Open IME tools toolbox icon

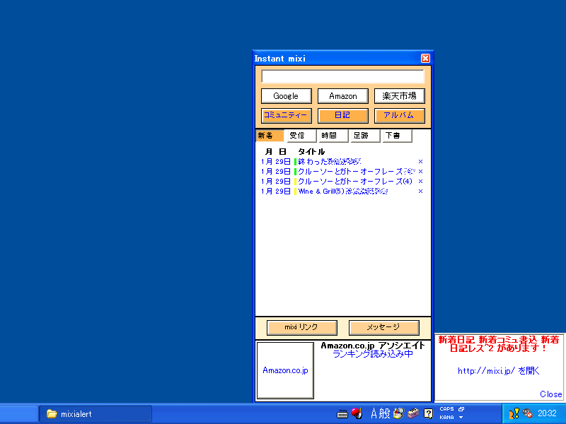tap(414, 413)
